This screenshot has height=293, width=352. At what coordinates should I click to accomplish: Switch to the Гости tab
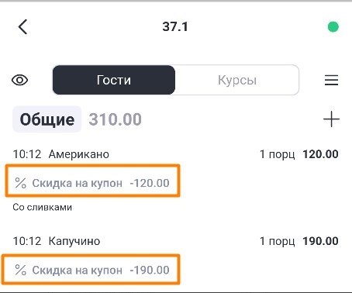[x=114, y=80]
